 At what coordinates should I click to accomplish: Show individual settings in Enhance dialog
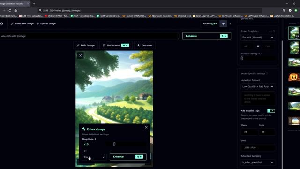pos(96,134)
